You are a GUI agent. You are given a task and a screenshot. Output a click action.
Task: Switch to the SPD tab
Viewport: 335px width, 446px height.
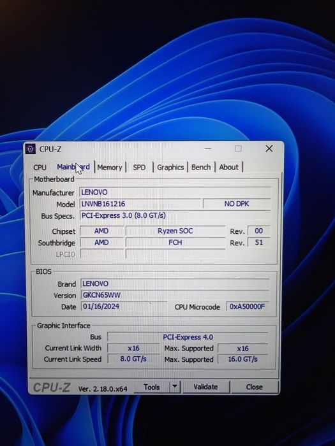(139, 167)
